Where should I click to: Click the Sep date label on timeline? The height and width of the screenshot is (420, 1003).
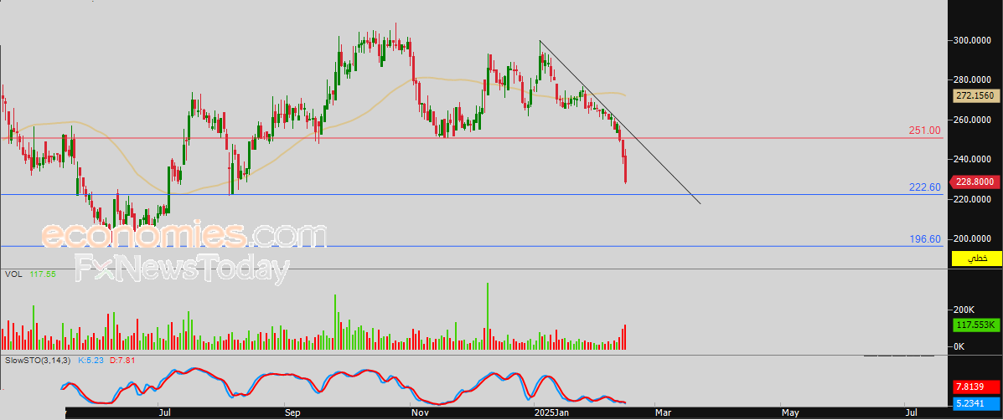pos(292,413)
